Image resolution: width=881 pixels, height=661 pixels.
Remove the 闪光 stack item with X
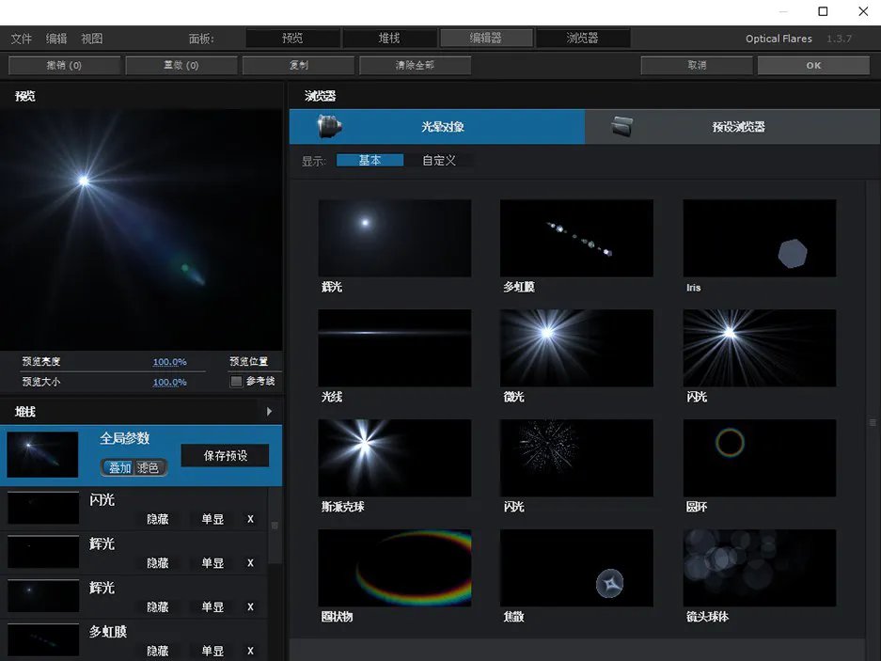click(250, 519)
